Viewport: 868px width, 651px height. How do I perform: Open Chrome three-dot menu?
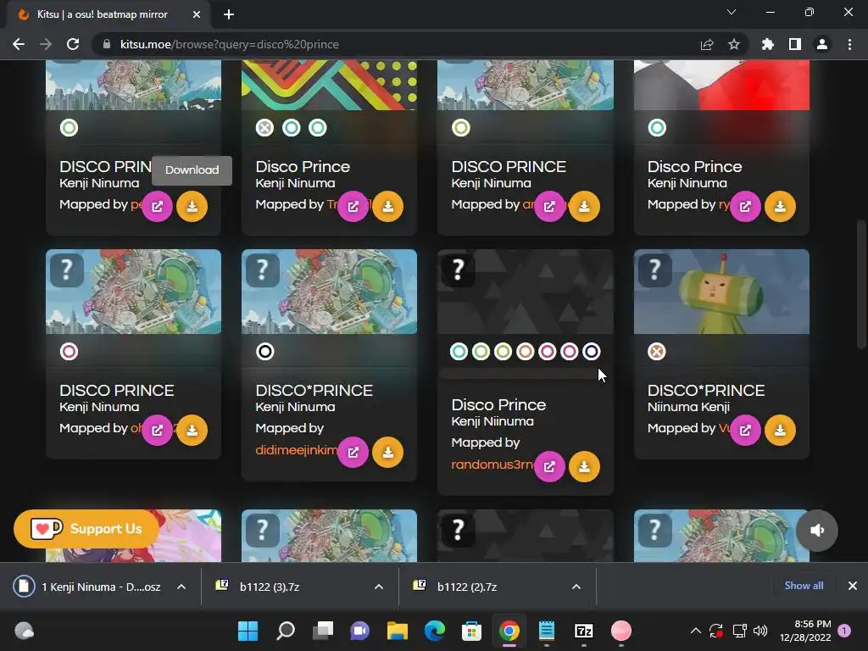[849, 44]
